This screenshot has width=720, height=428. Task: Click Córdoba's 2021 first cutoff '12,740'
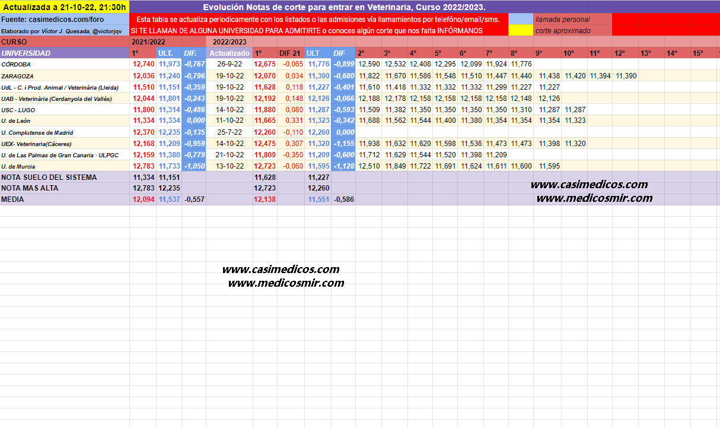[x=144, y=65]
